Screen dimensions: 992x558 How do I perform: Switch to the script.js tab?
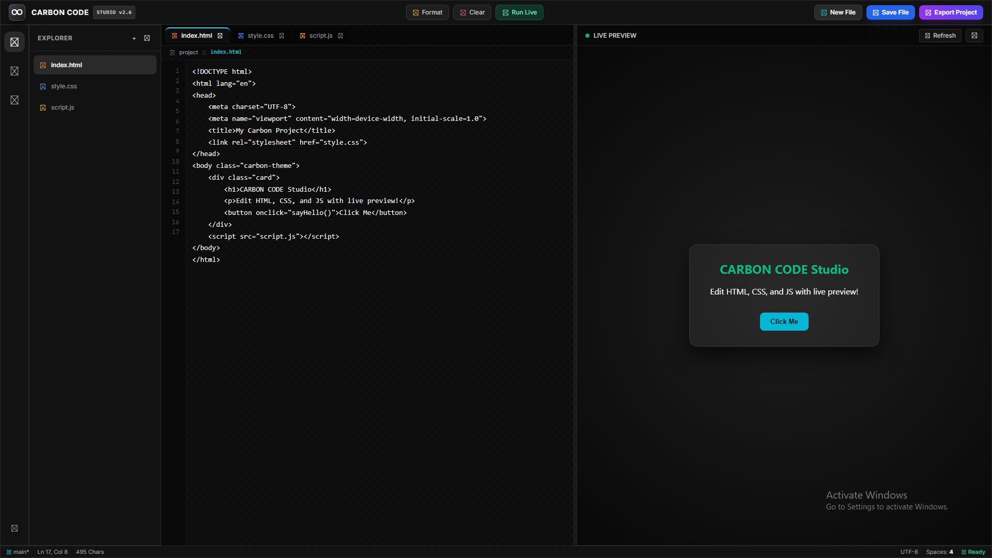pyautogui.click(x=321, y=36)
